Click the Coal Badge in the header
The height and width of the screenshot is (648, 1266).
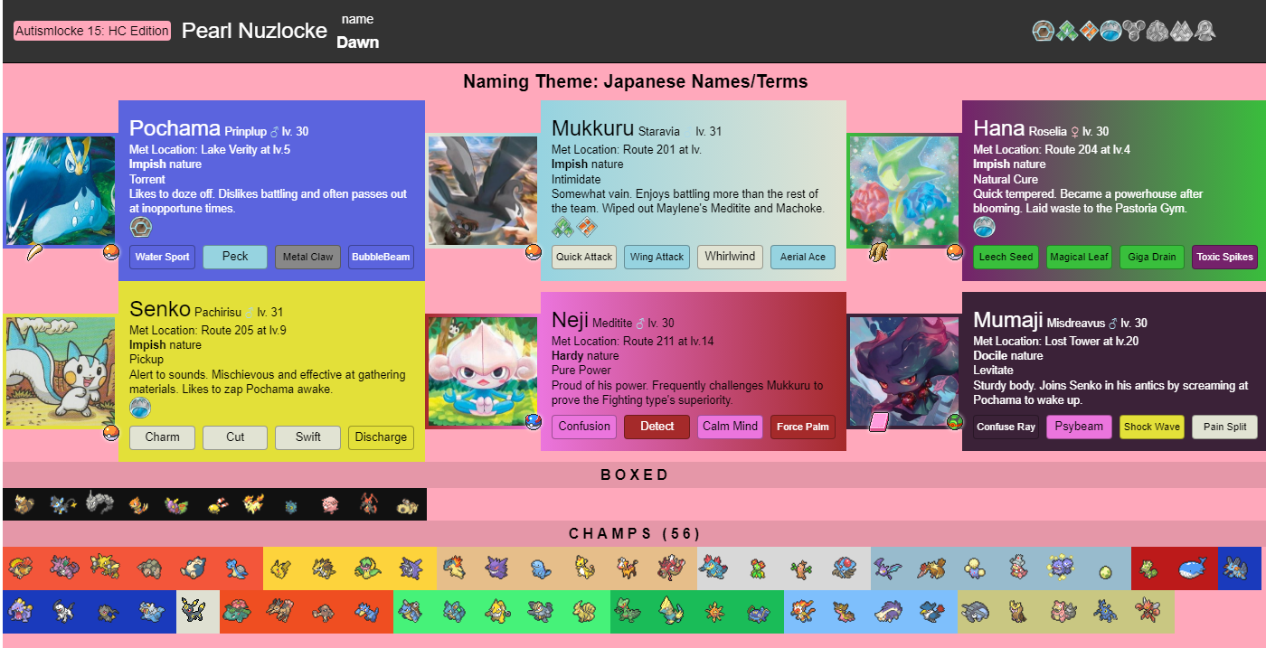pos(1043,31)
